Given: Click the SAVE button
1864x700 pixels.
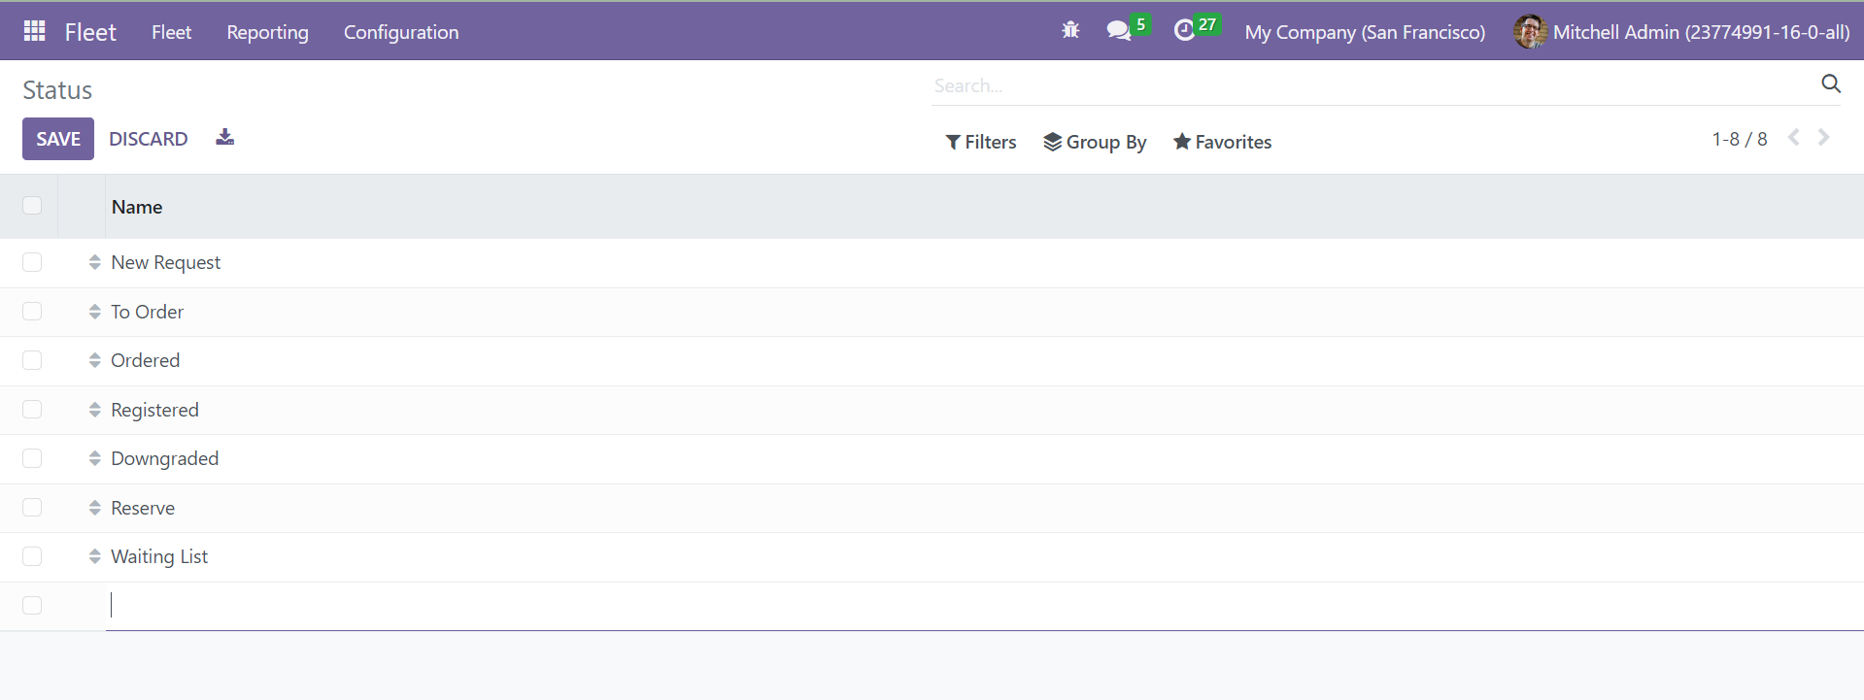Looking at the screenshot, I should (58, 139).
